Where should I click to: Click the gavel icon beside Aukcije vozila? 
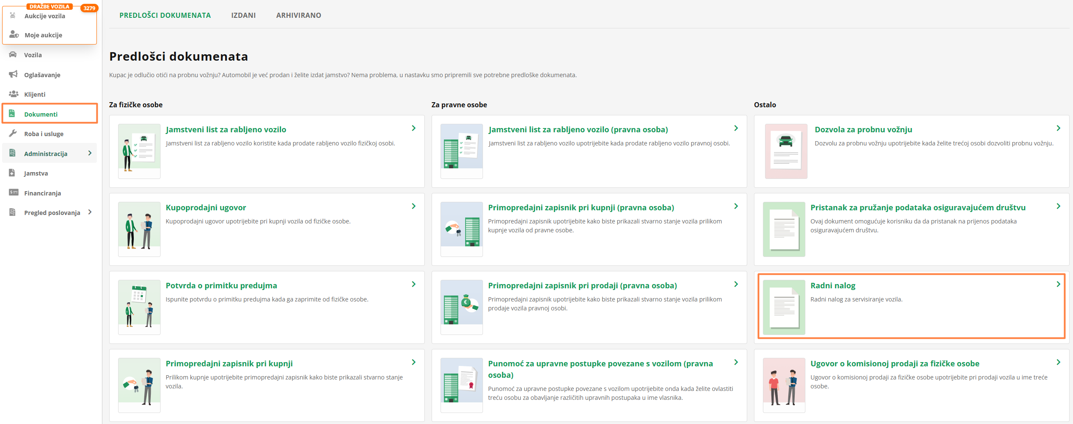[13, 16]
